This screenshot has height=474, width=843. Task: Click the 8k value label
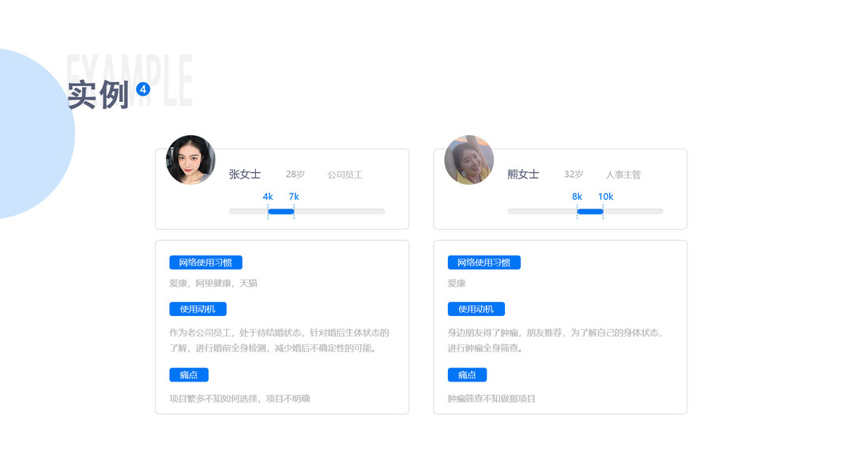point(577,197)
